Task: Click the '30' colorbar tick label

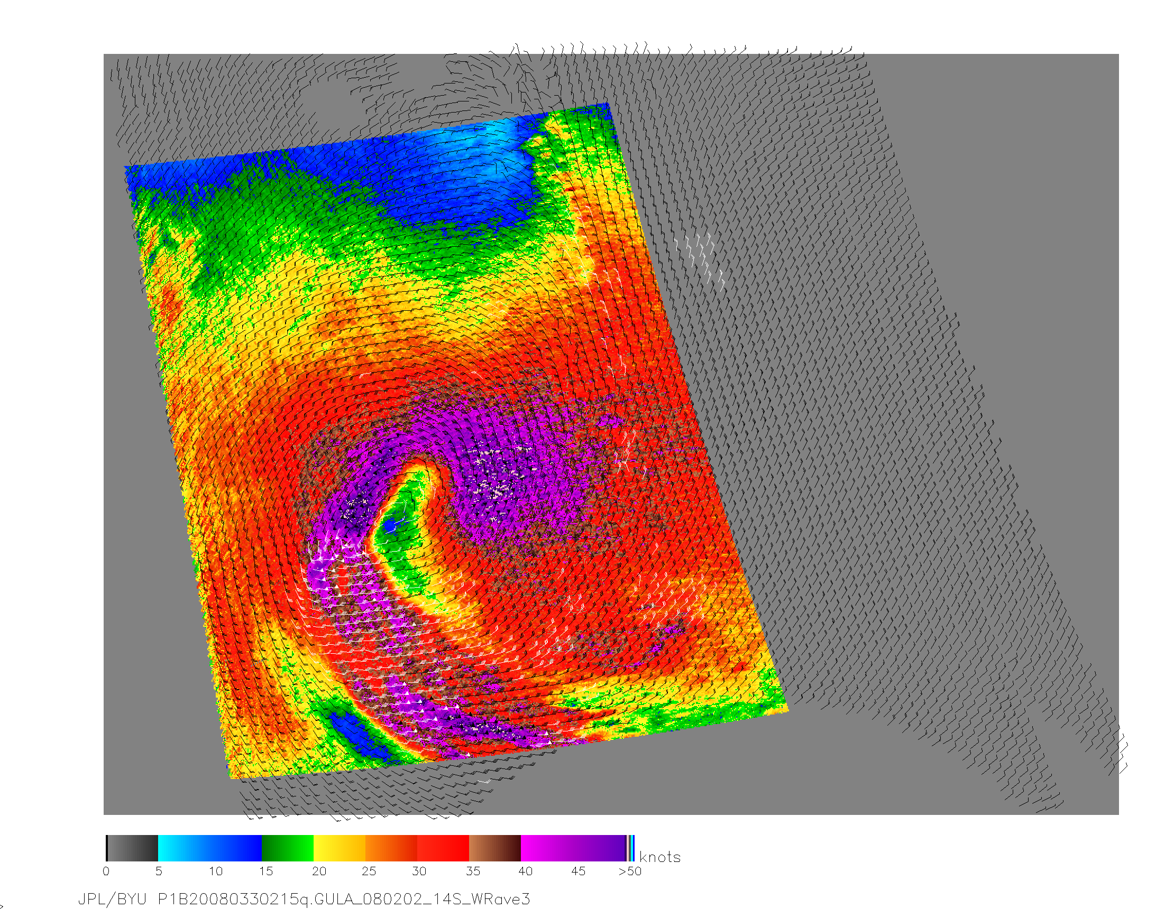Action: [419, 871]
